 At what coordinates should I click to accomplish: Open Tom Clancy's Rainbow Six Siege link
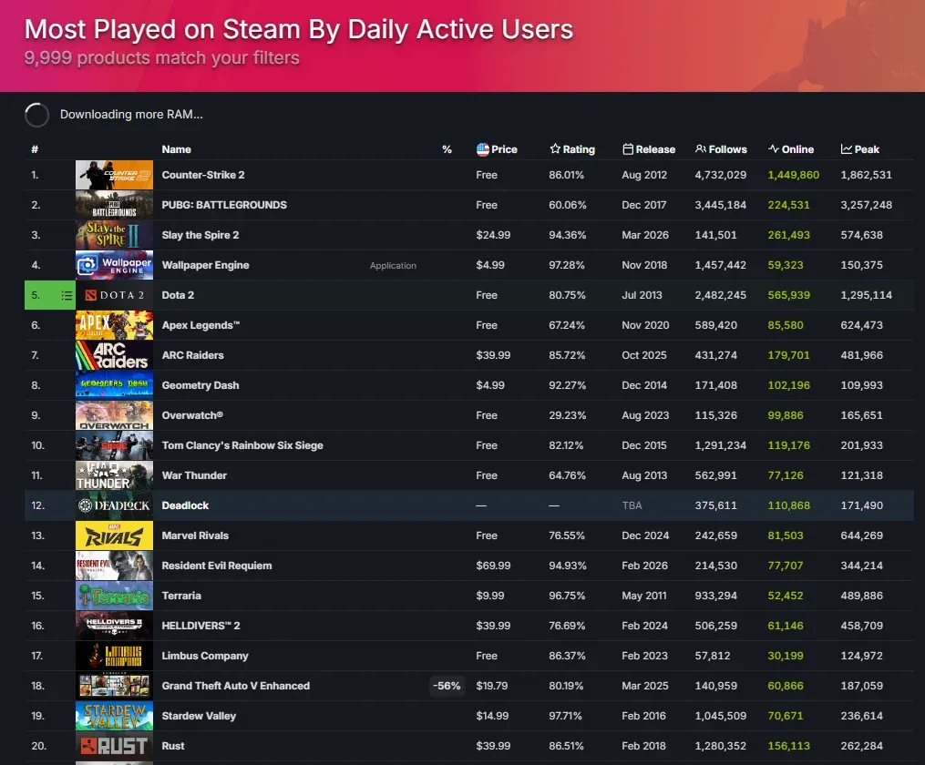(x=242, y=445)
